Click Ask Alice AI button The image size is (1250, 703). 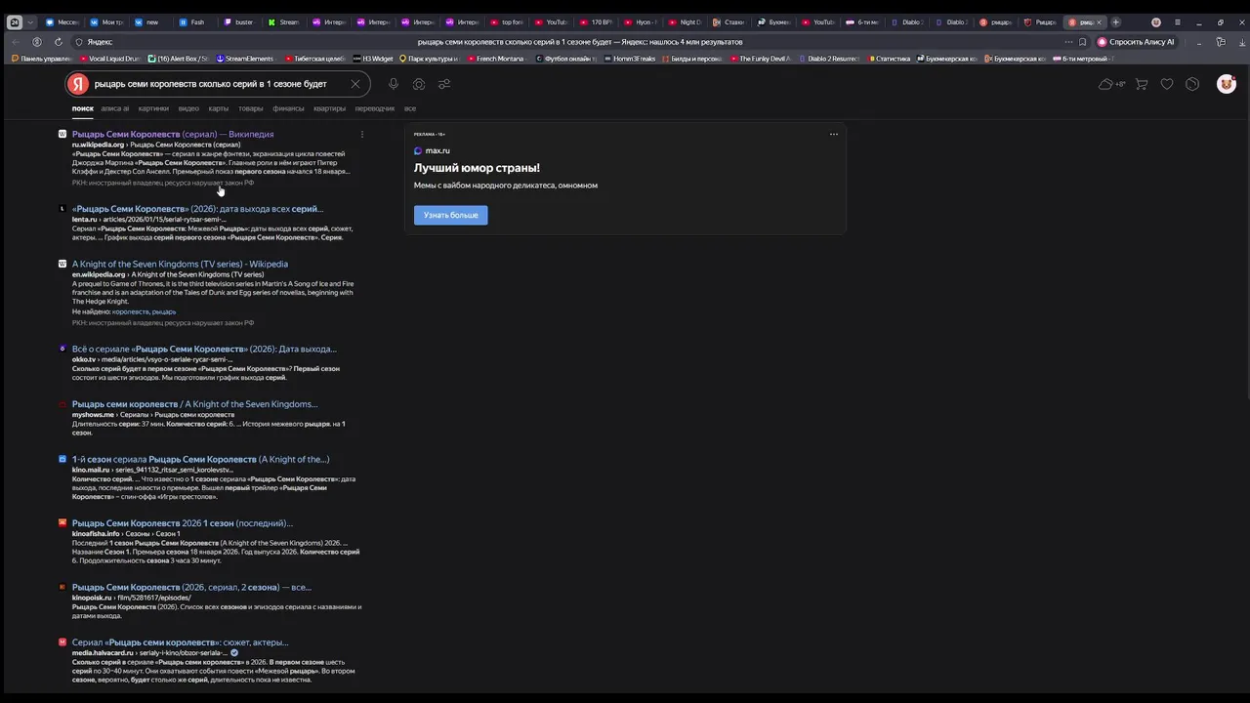[1135, 42]
